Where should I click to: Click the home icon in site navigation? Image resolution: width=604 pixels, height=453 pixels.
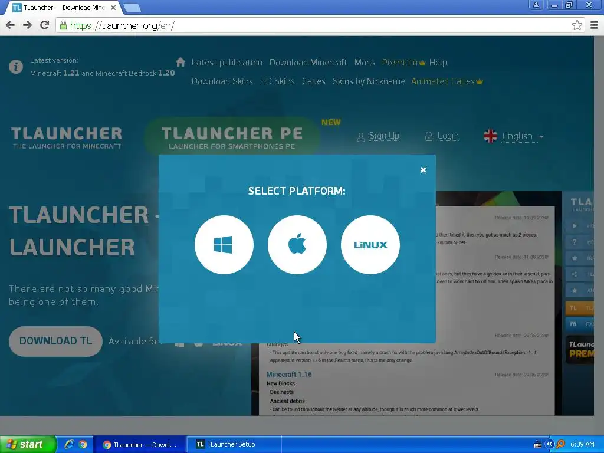click(x=180, y=62)
